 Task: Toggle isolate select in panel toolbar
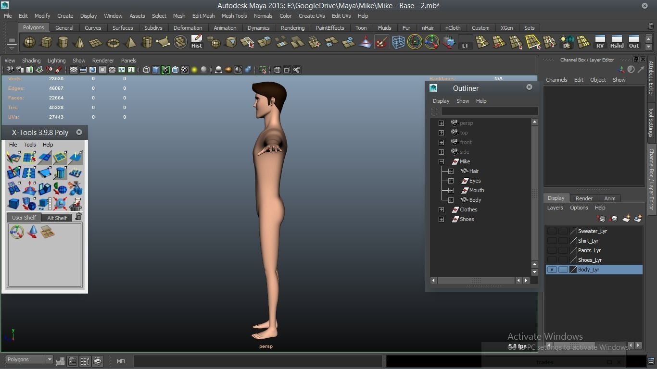click(x=263, y=70)
